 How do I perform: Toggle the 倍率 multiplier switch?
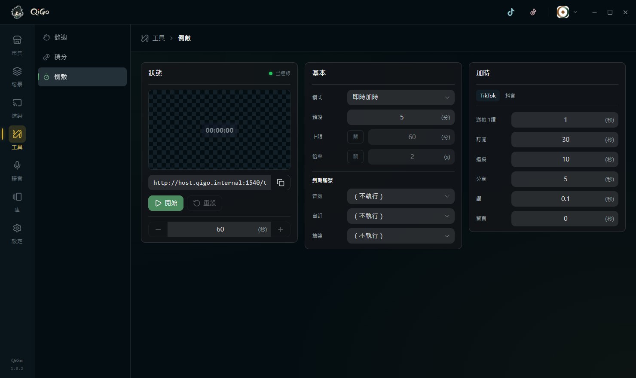(x=355, y=157)
